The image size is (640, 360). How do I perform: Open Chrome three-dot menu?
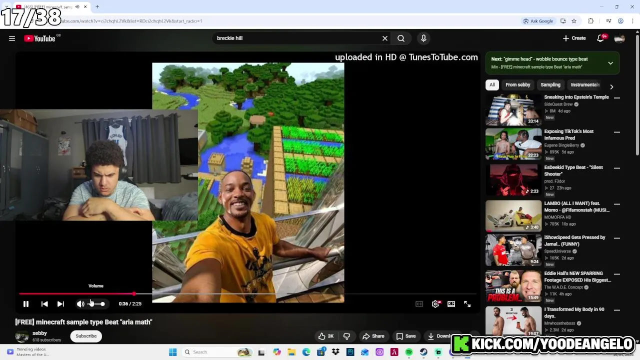click(632, 21)
